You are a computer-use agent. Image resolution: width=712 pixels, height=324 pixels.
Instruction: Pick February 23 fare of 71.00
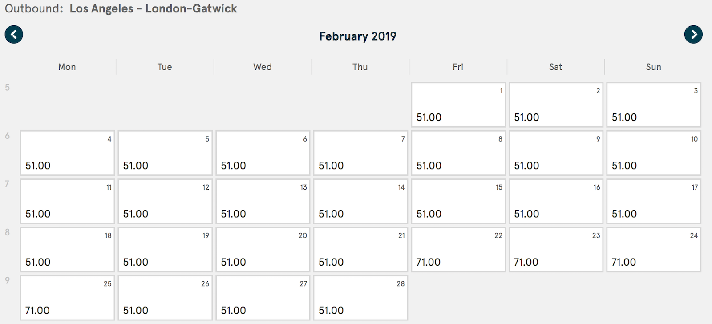(x=556, y=250)
